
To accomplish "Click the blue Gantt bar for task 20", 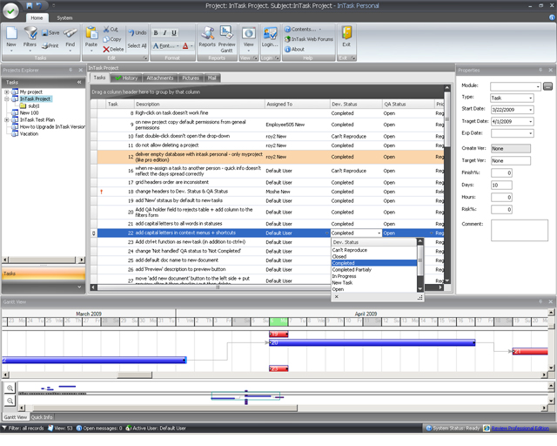I will (x=372, y=343).
